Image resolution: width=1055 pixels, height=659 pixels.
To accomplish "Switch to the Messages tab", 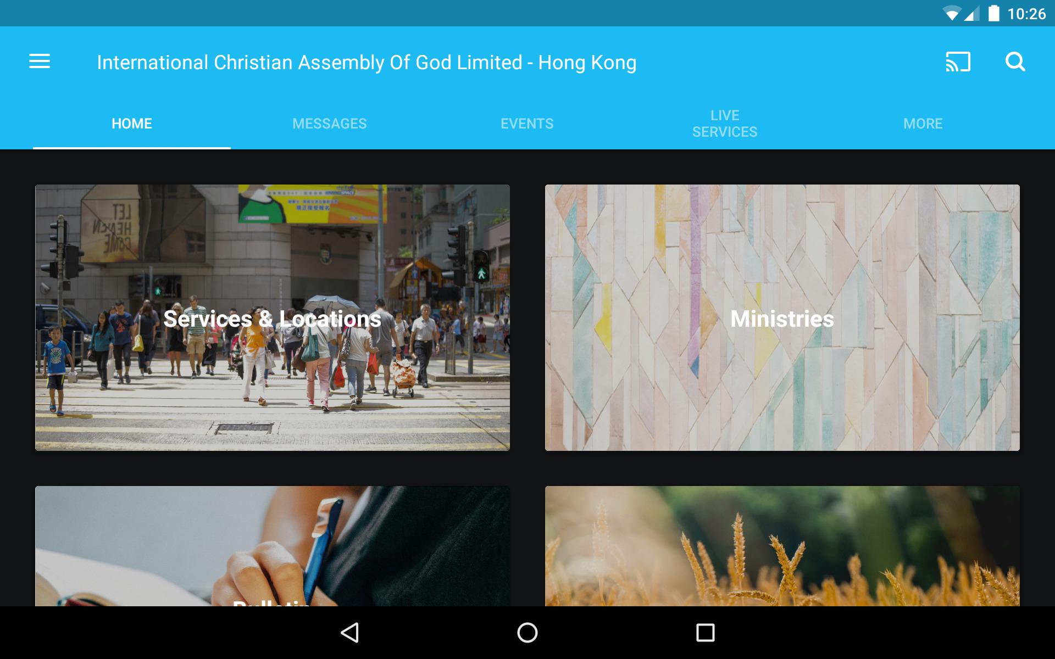I will click(x=330, y=124).
